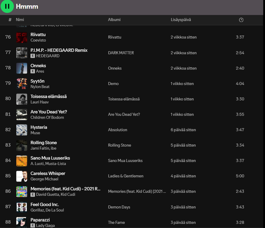Open the Demo album
This screenshot has width=265, height=228.
point(113,84)
